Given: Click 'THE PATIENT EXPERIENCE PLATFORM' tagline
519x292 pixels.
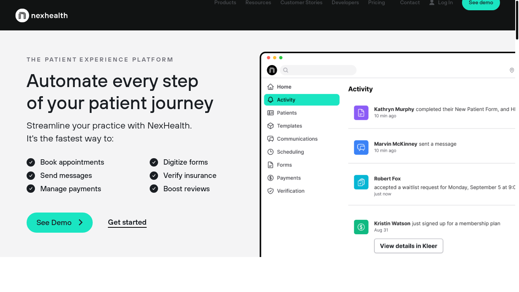Looking at the screenshot, I should [100, 60].
